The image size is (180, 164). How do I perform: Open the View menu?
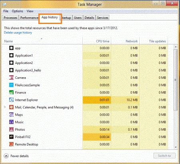pyautogui.click(x=30, y=11)
